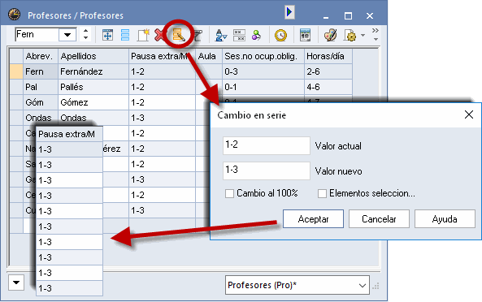This screenshot has height=302, width=482.
Task: Click the 1-3 pause cell in Ondas row
Action: coord(162,118)
